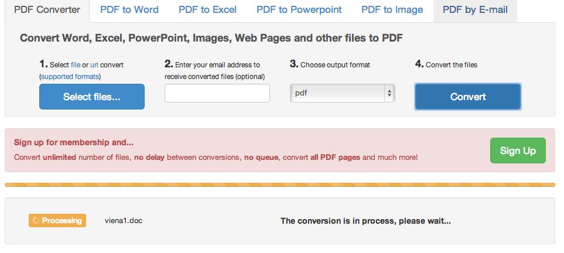The image size is (564, 253).
Task: Click the Processing spinner badge
Action: pyautogui.click(x=57, y=221)
